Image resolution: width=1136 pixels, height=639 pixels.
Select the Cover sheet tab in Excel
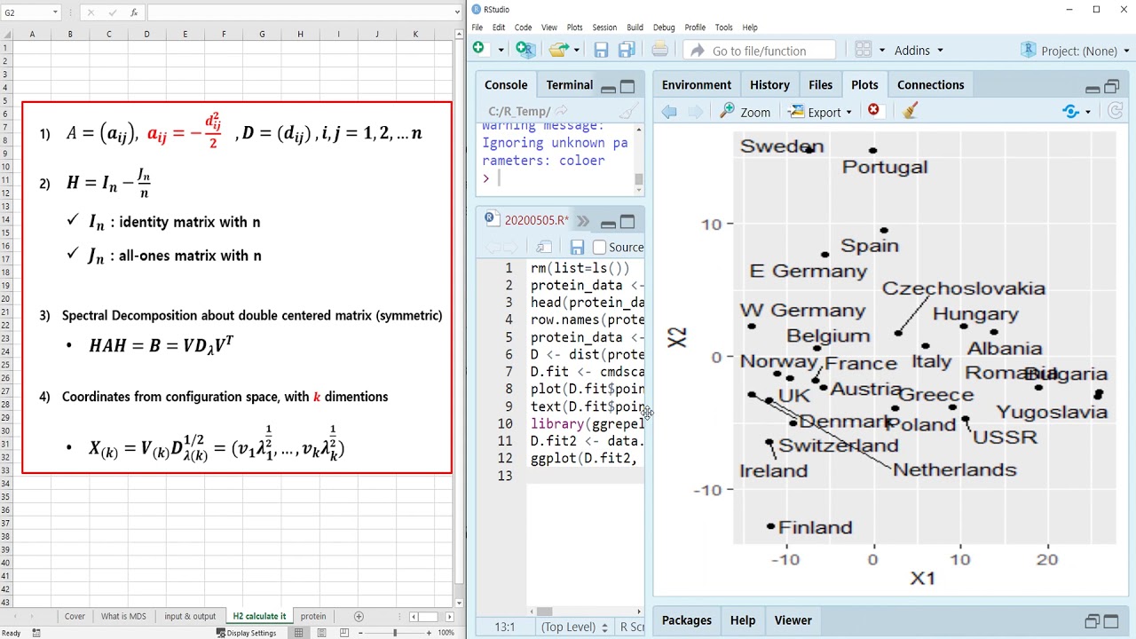click(x=75, y=616)
